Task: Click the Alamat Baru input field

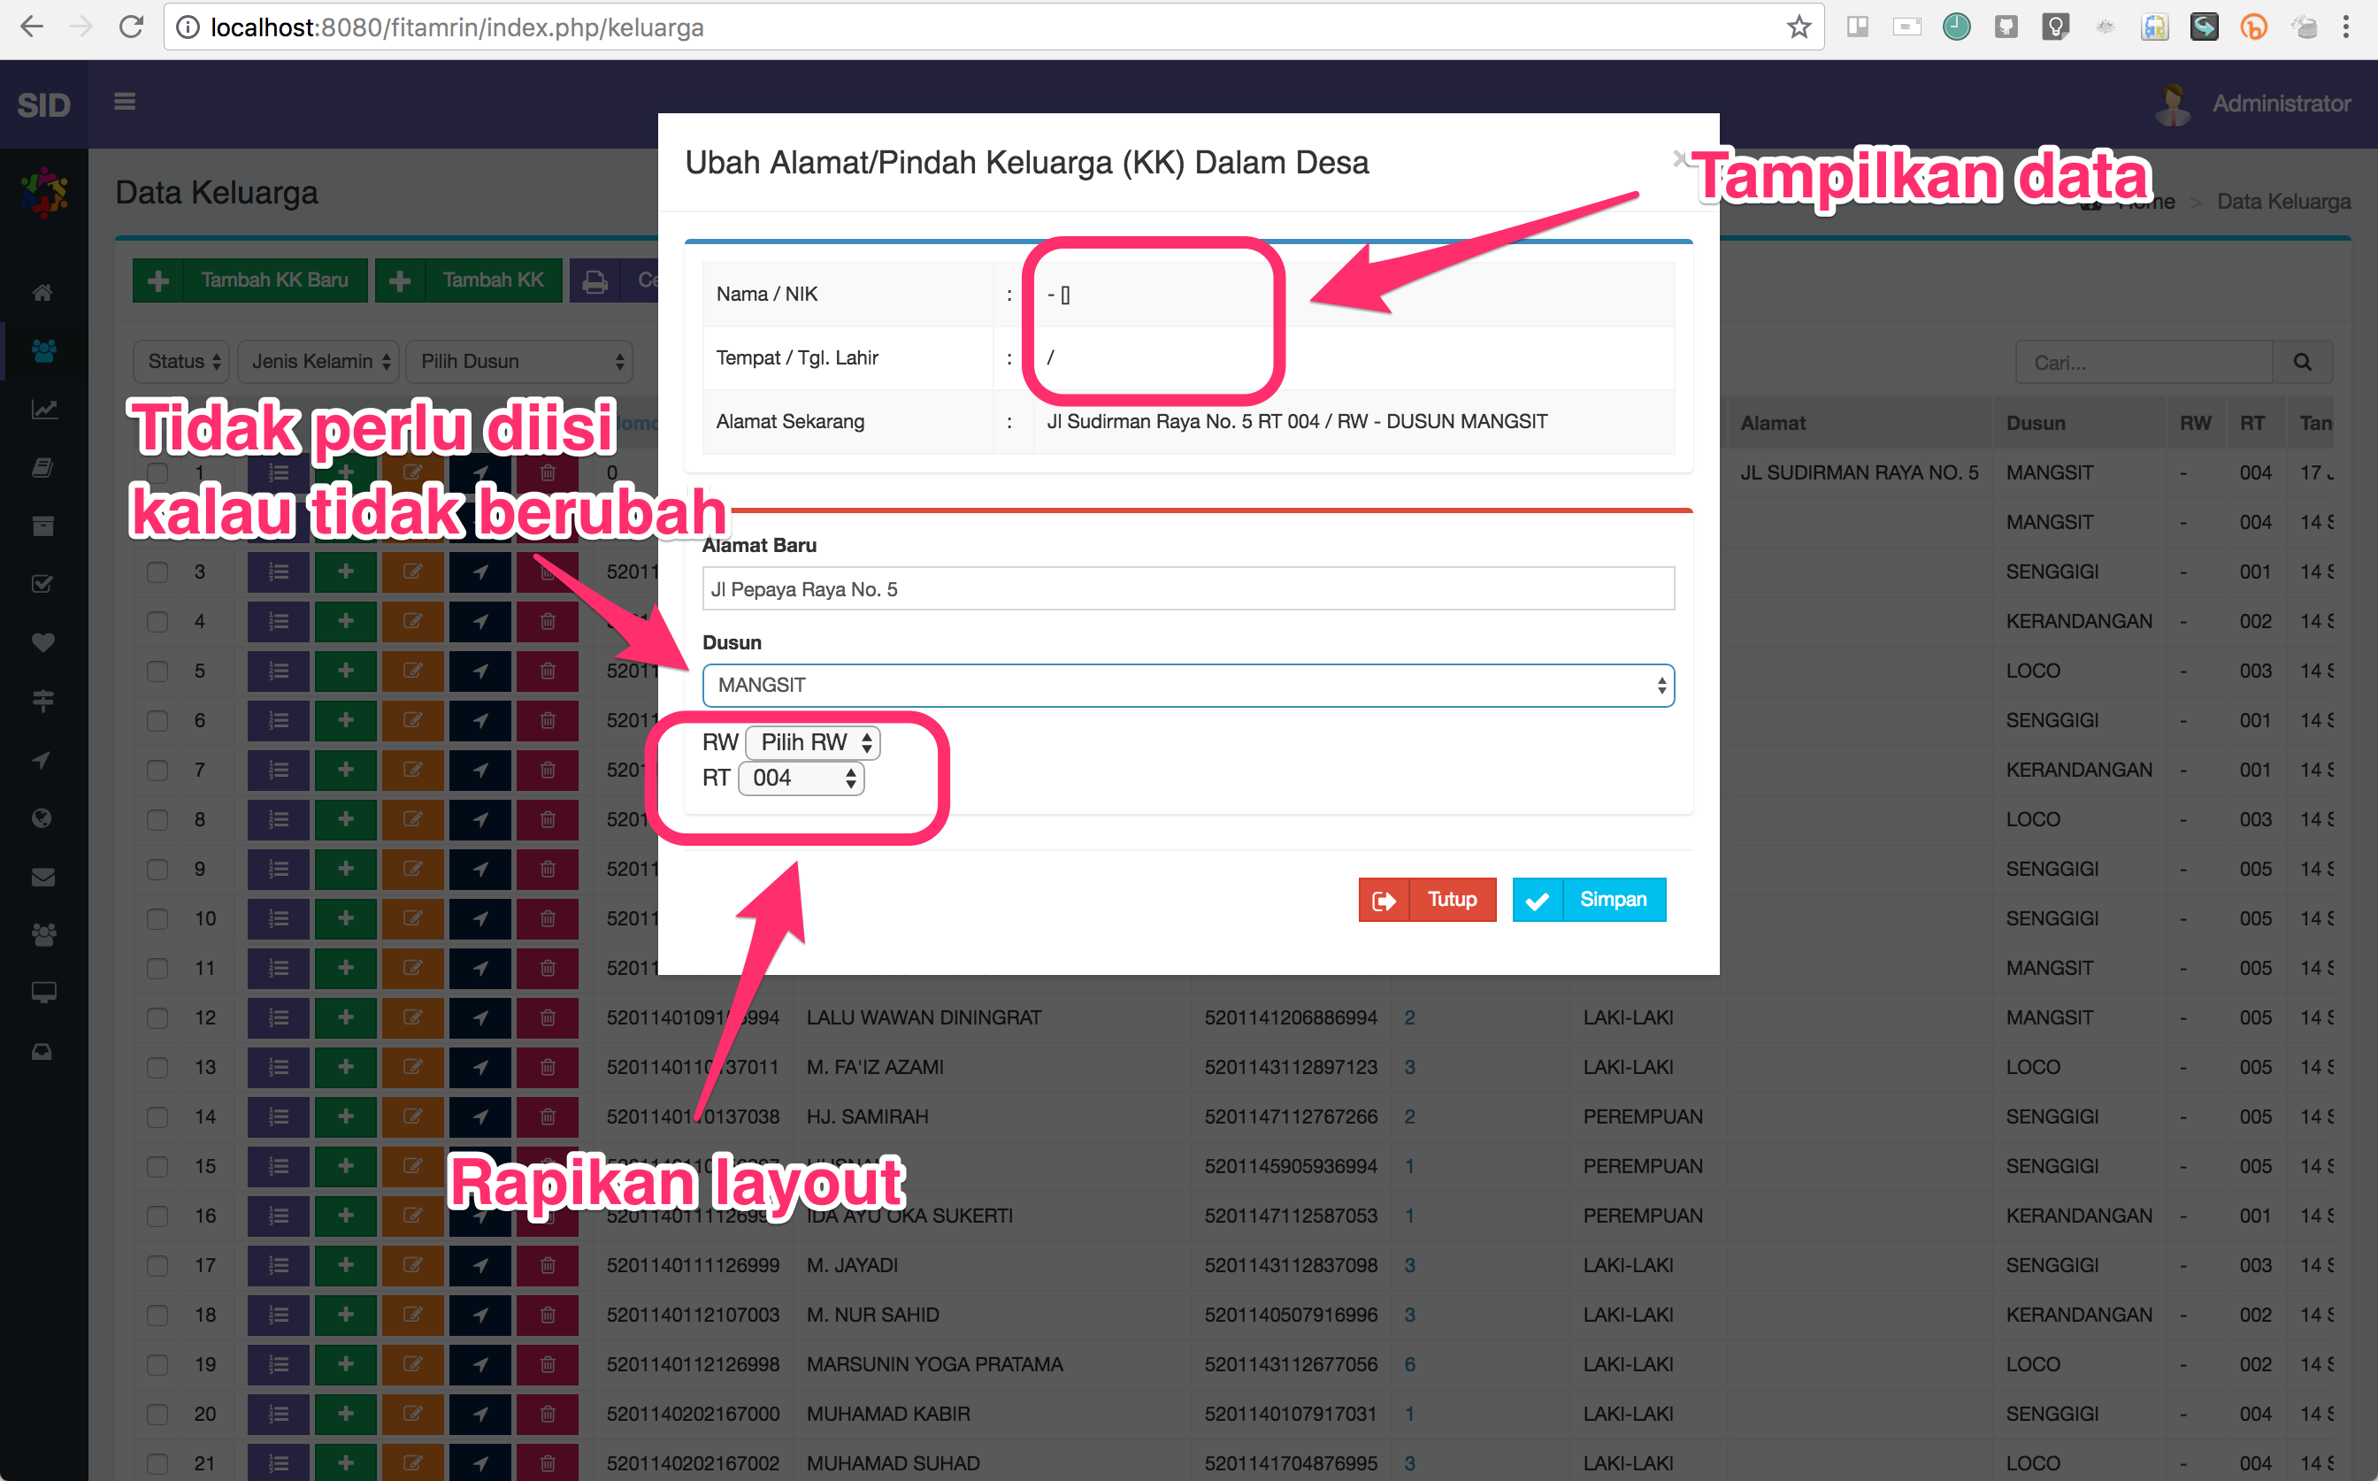Action: (1187, 588)
